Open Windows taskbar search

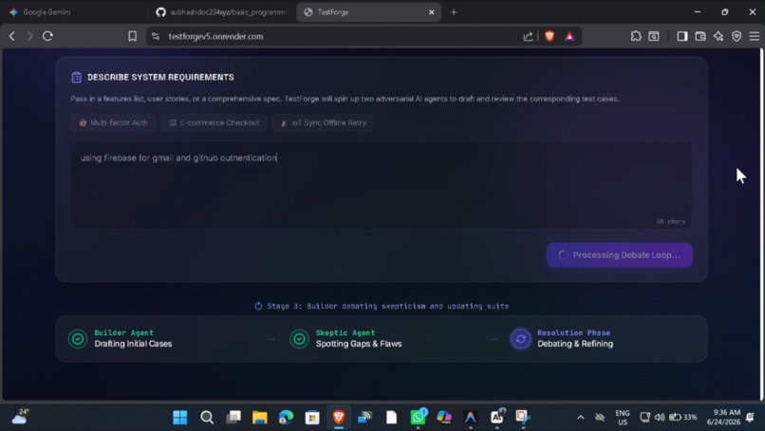[x=207, y=418]
